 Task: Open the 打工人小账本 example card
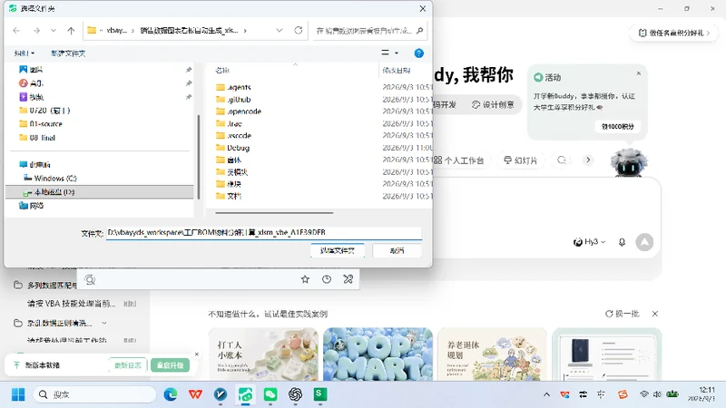263,354
